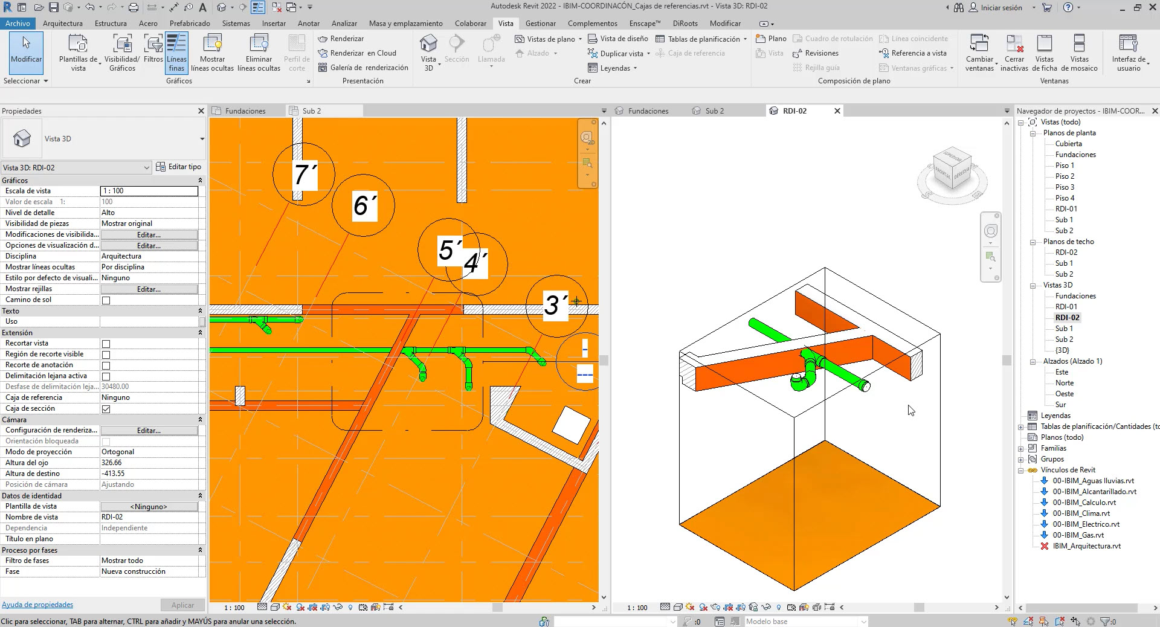
Task: Click the Renderizar tool
Action: pyautogui.click(x=341, y=39)
